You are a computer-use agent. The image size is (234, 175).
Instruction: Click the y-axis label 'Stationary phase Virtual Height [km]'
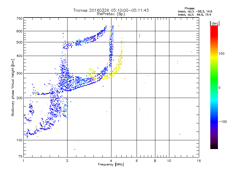pos(13,87)
